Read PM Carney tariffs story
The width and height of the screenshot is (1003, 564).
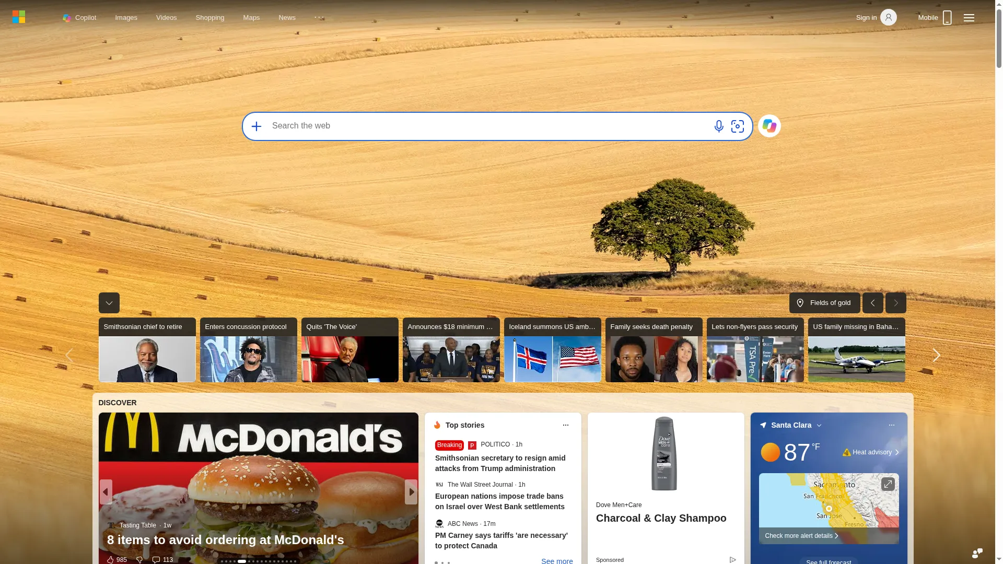(501, 540)
